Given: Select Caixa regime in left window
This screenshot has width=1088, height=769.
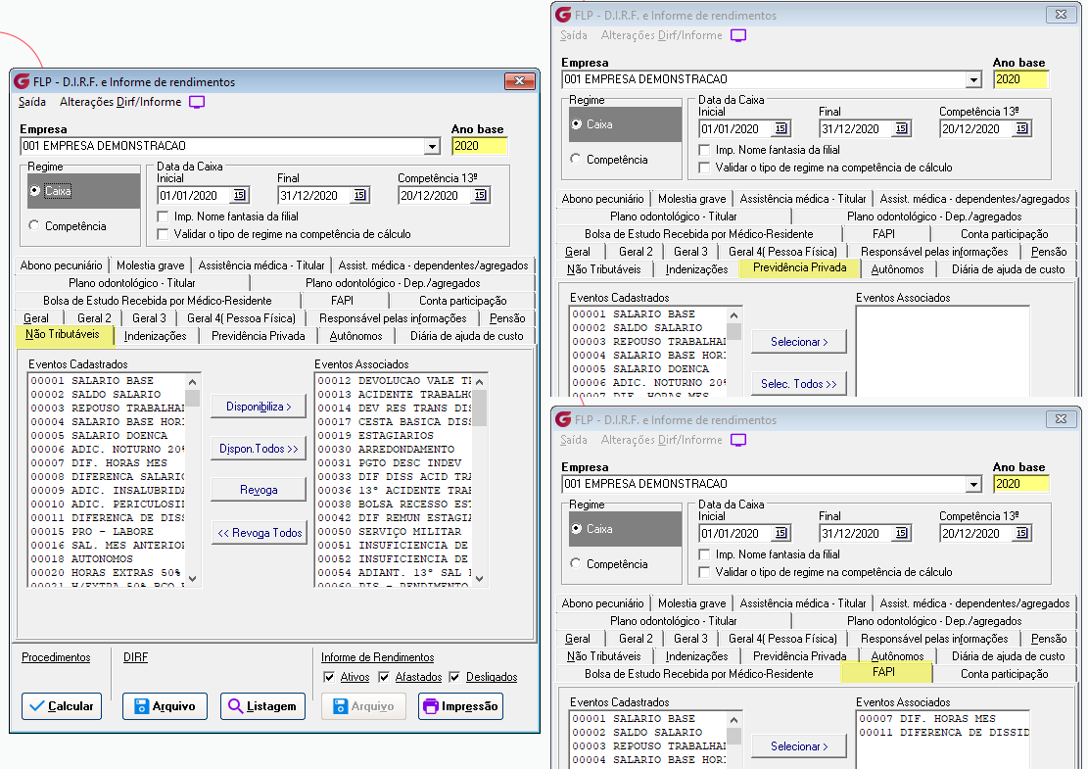Looking at the screenshot, I should (34, 191).
